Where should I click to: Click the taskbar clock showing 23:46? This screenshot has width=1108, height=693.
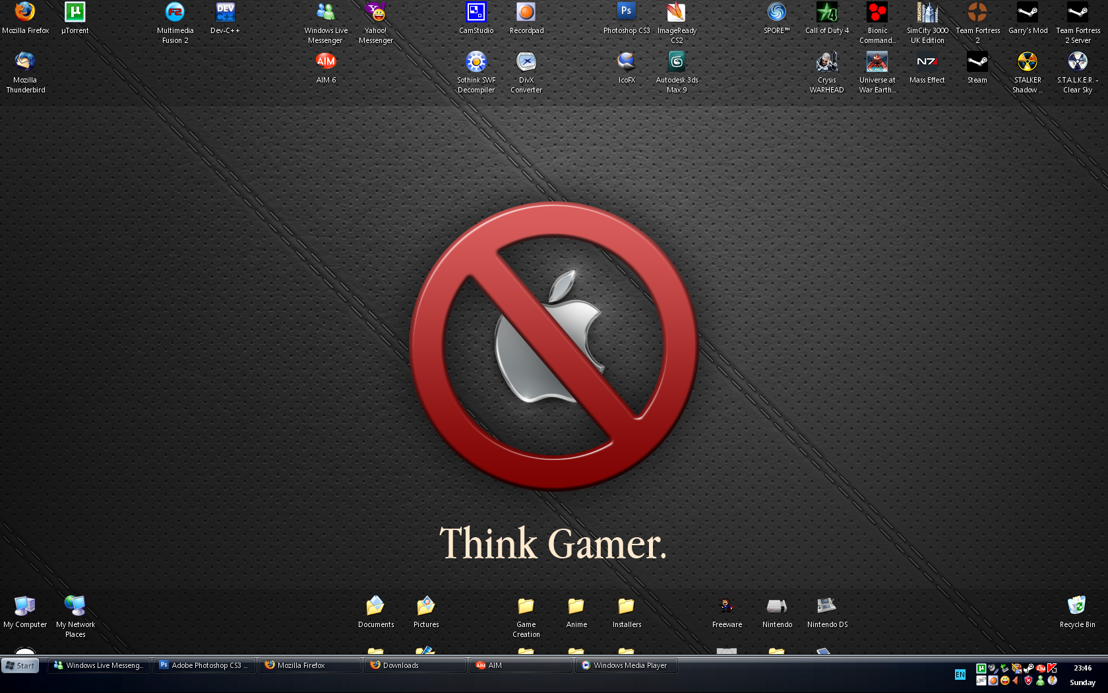coord(1082,668)
